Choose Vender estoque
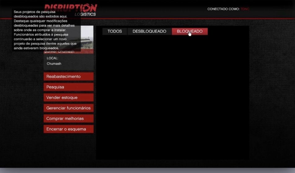The width and height of the screenshot is (295, 173). 68,97
